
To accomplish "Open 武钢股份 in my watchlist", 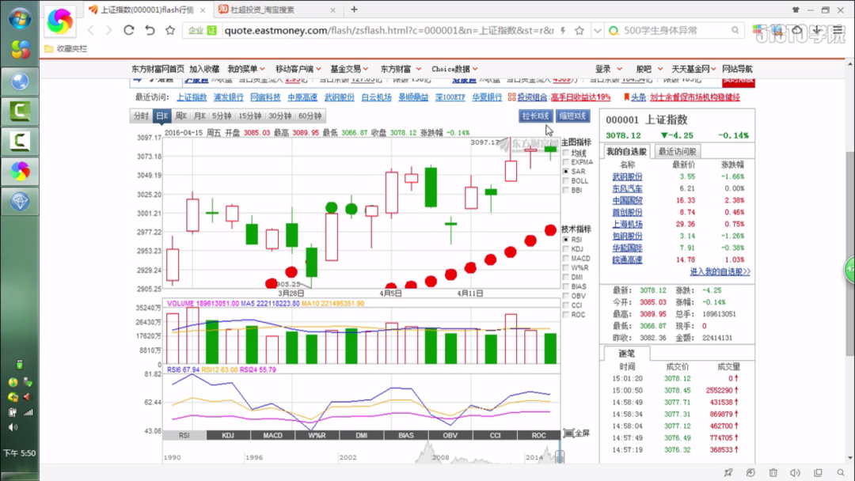I will [627, 176].
